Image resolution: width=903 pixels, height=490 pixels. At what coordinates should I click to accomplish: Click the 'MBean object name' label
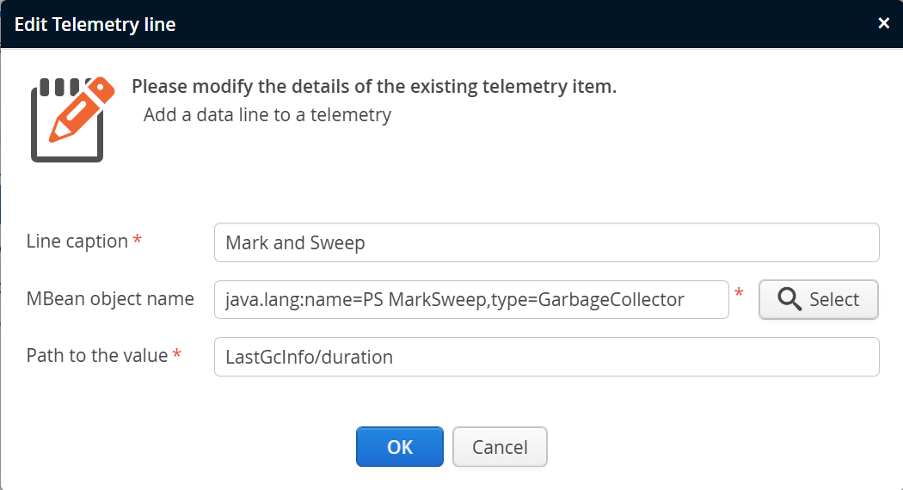(110, 298)
